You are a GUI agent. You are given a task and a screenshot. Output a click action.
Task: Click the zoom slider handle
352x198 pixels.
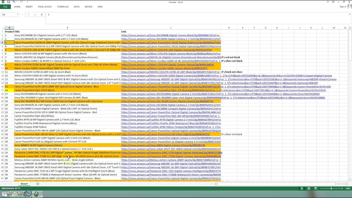(331, 188)
